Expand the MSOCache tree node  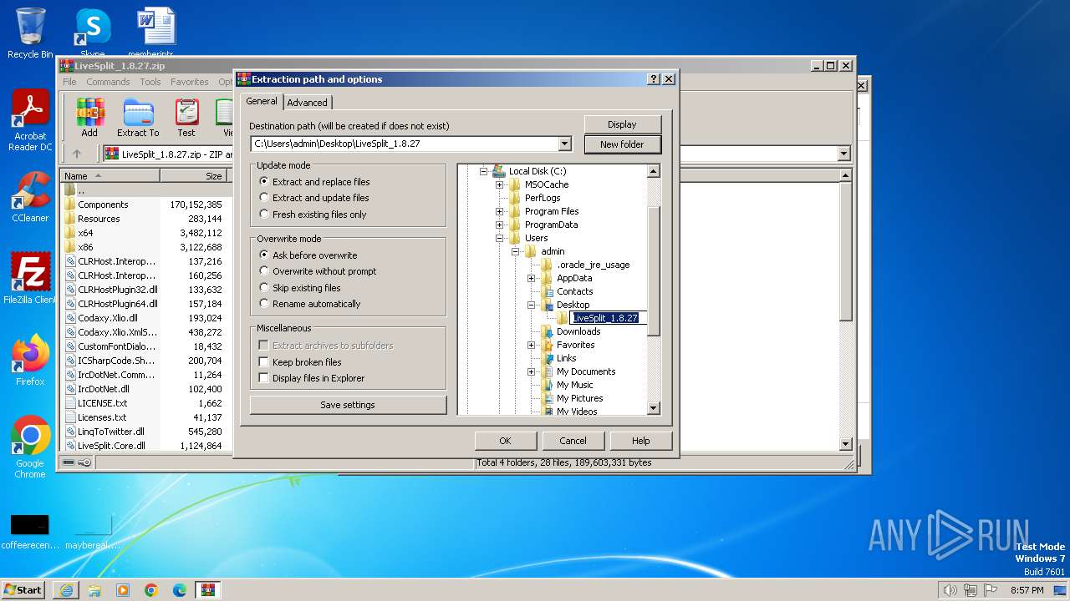click(499, 184)
